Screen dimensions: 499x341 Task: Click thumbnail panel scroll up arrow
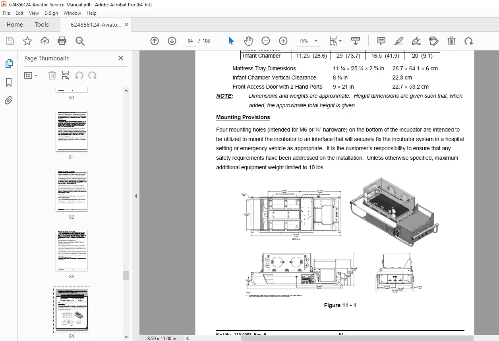pos(126,90)
